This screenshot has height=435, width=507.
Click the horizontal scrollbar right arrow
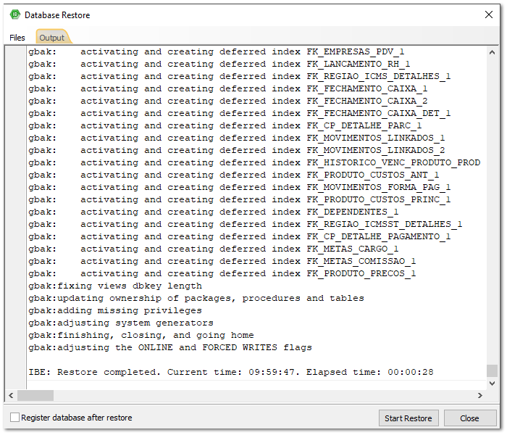[480, 396]
